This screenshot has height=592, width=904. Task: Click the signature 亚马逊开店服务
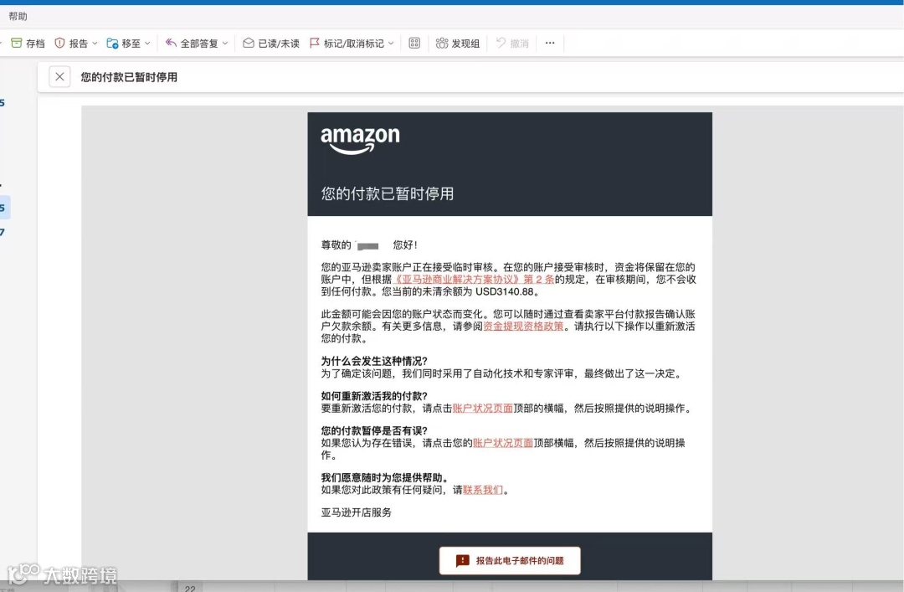tap(357, 512)
